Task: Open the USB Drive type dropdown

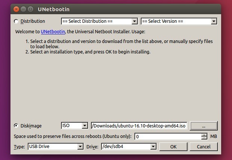Action: click(56, 147)
